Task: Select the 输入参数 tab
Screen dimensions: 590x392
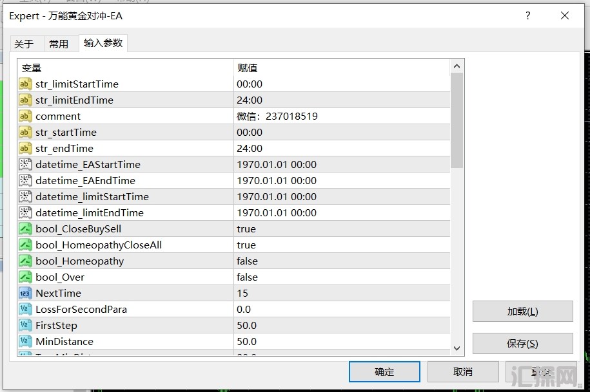Action: click(x=103, y=43)
